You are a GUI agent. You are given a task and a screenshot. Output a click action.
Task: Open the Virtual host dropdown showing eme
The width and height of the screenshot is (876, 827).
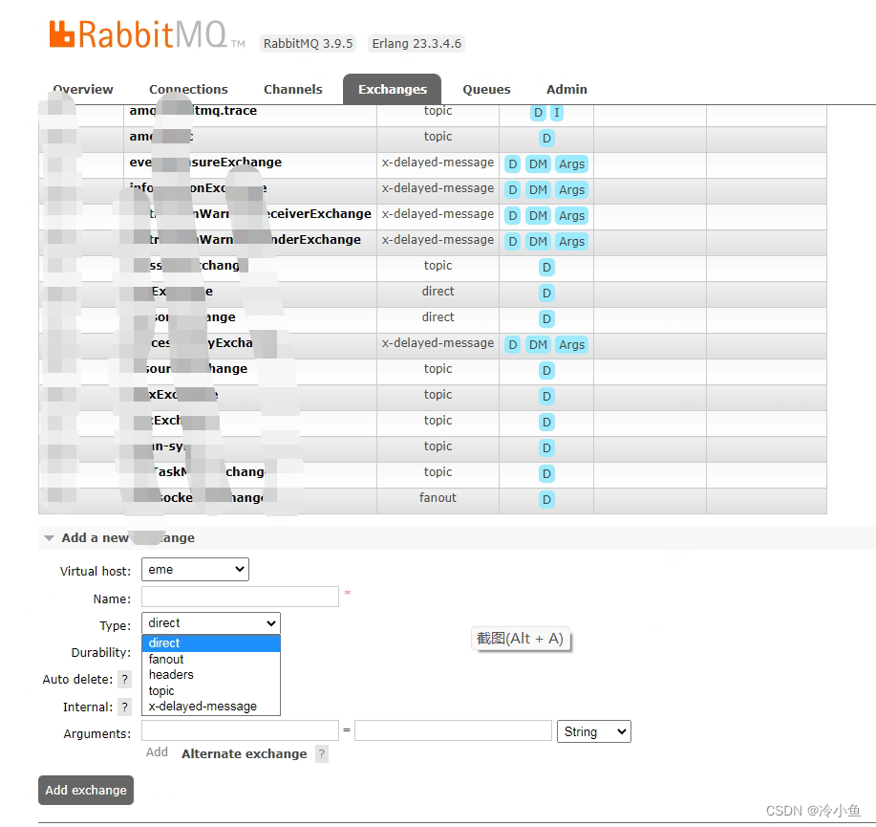[x=195, y=569]
